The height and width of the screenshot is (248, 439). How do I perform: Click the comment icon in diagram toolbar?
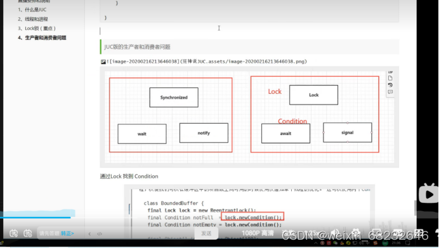(x=390, y=92)
